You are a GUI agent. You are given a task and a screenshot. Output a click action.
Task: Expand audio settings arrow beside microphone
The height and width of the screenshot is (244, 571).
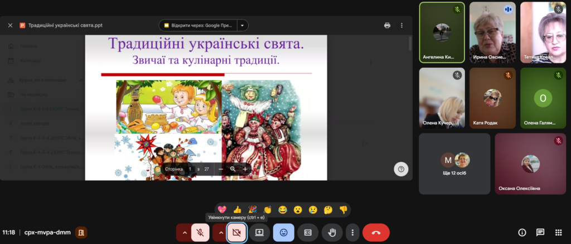(x=183, y=232)
